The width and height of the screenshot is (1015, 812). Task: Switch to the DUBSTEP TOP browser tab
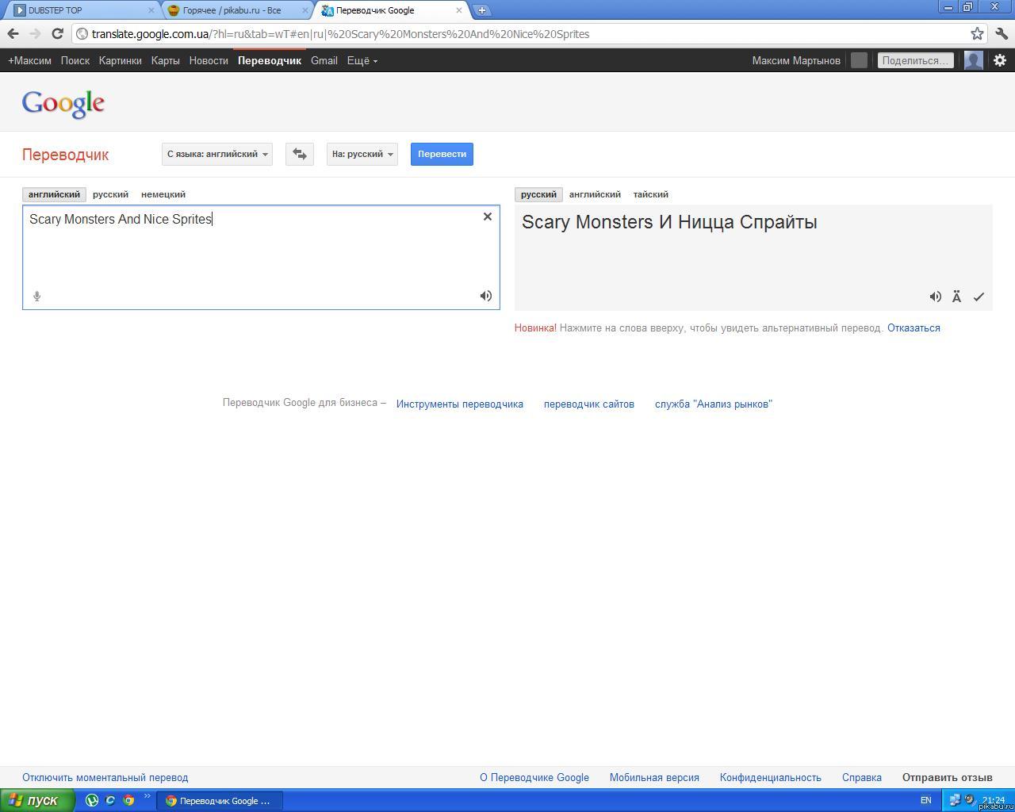point(79,10)
